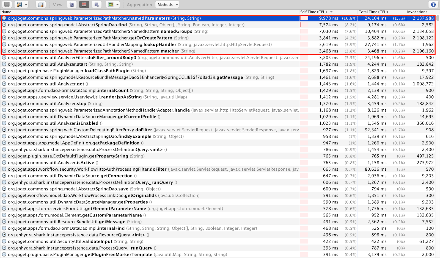
Task: Click clock icon of CustomDelegatingFilterProxy.doFilter row
Action: coord(4,130)
